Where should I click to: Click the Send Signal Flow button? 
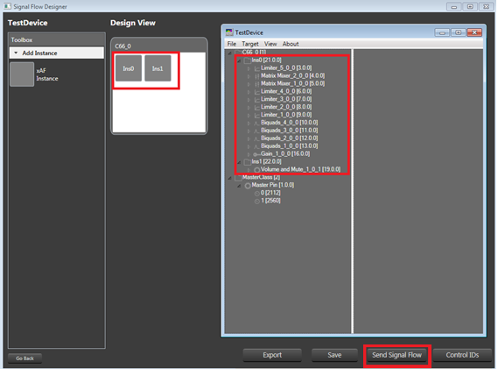pyautogui.click(x=396, y=355)
